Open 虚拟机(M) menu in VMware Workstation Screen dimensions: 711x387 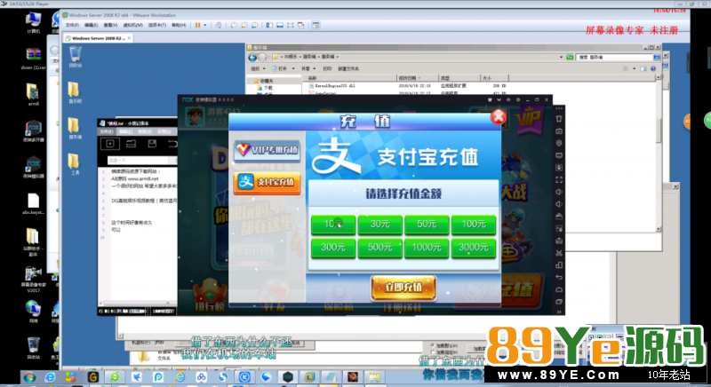click(x=132, y=26)
